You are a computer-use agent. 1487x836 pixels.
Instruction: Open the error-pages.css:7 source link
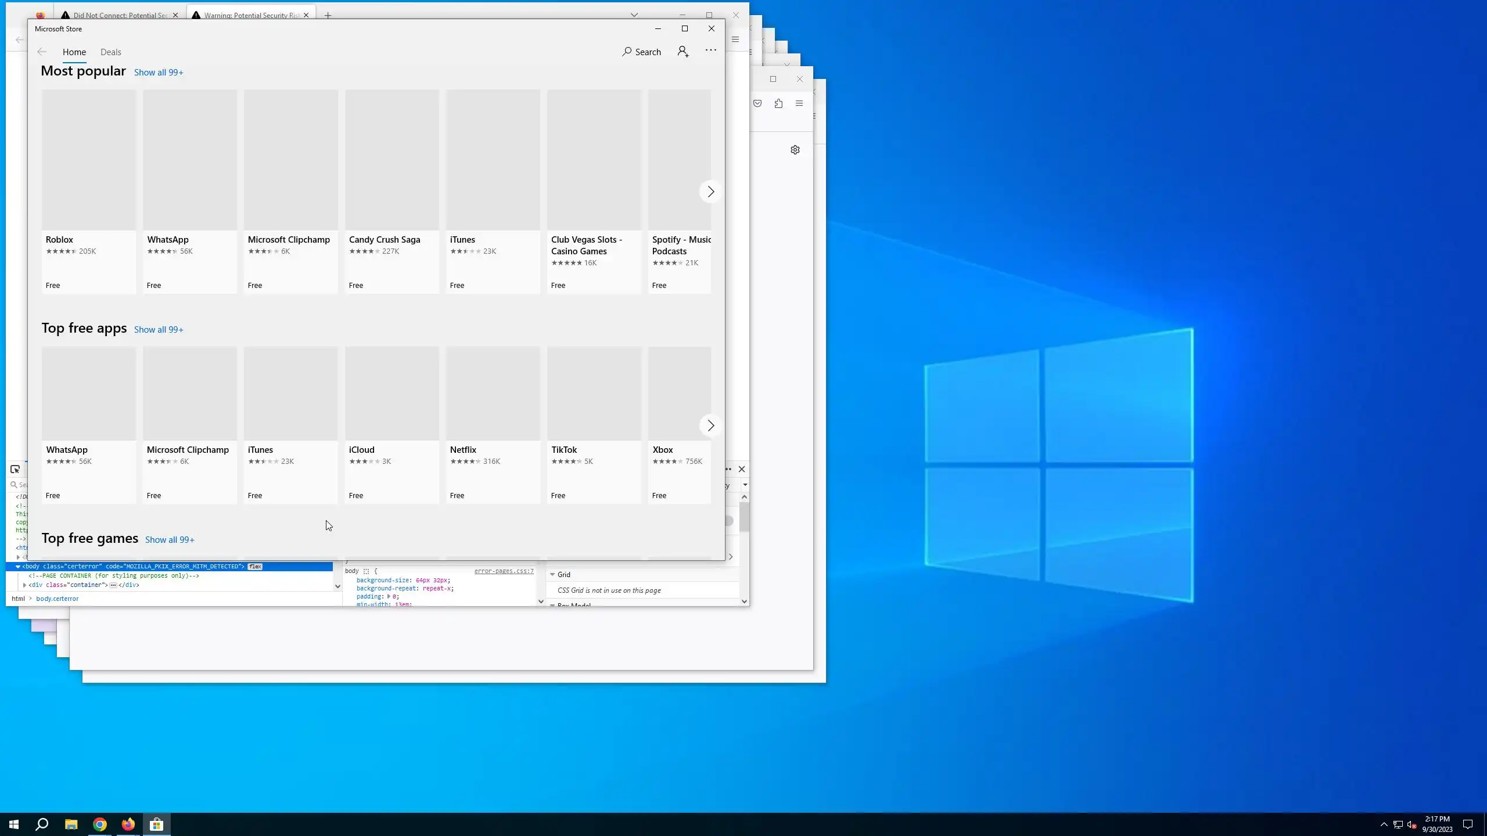coord(504,571)
